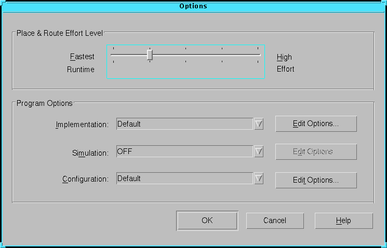Expand the Simulation dropdown arrow
Viewport: 387px width, 248px height.
click(x=259, y=151)
